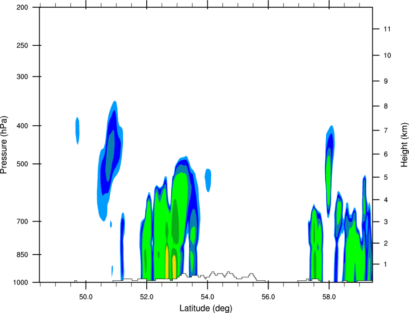Screen dimensions: 409x313
Task: Click the 'Pressure (hPa)' axis title
Action: [x=4, y=145]
